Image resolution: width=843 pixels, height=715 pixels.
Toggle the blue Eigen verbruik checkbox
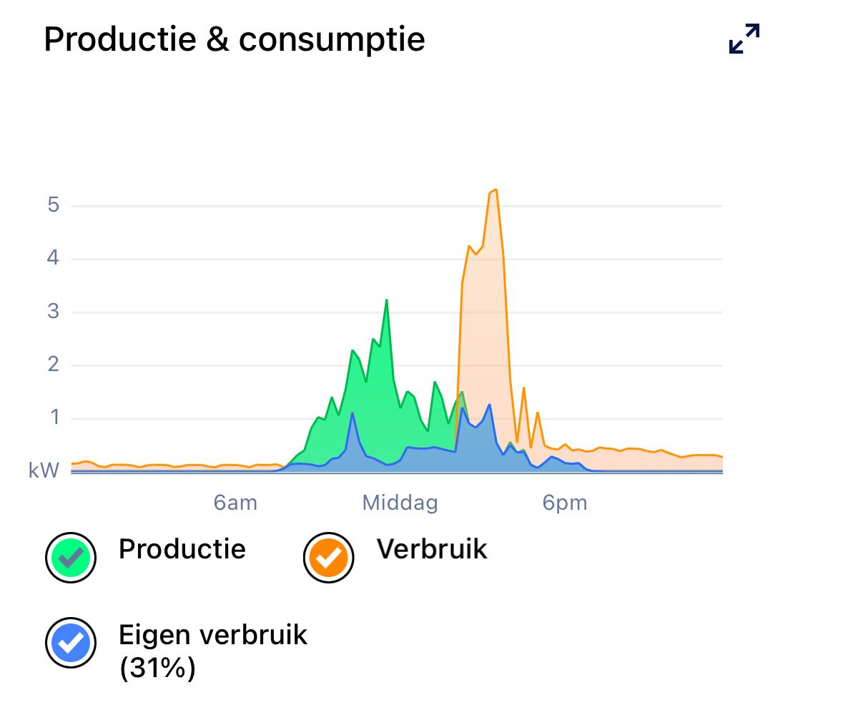71,642
